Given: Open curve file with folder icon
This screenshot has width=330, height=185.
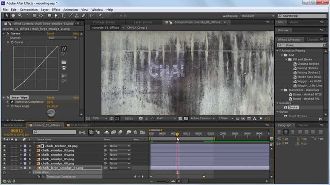Looking at the screenshot, I should [64, 63].
